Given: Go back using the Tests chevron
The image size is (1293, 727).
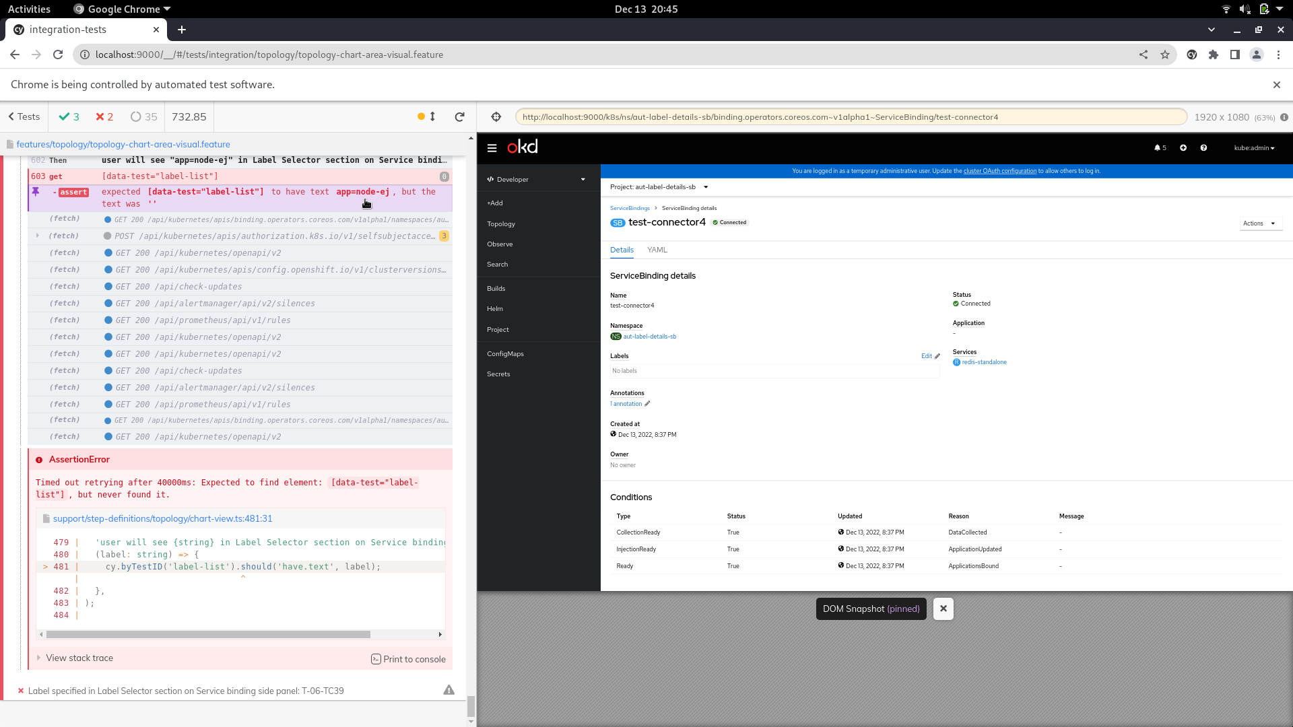Looking at the screenshot, I should [x=24, y=116].
